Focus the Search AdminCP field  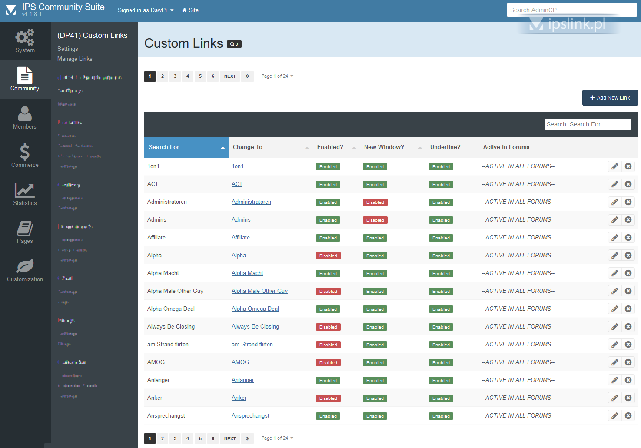(x=572, y=10)
